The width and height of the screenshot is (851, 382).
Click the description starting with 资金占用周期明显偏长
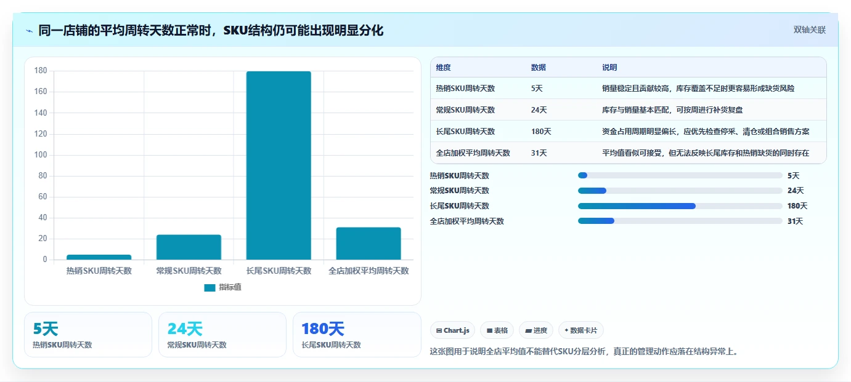tap(706, 132)
